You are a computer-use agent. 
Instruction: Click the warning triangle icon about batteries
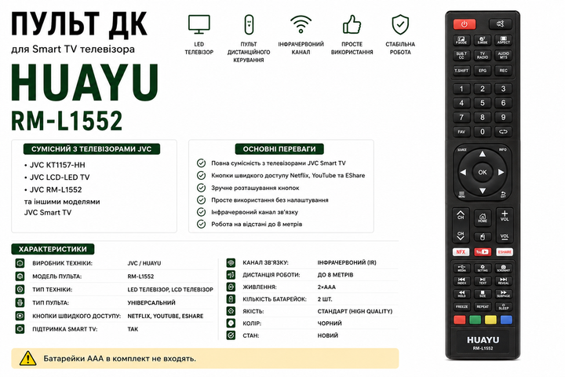coord(27,358)
